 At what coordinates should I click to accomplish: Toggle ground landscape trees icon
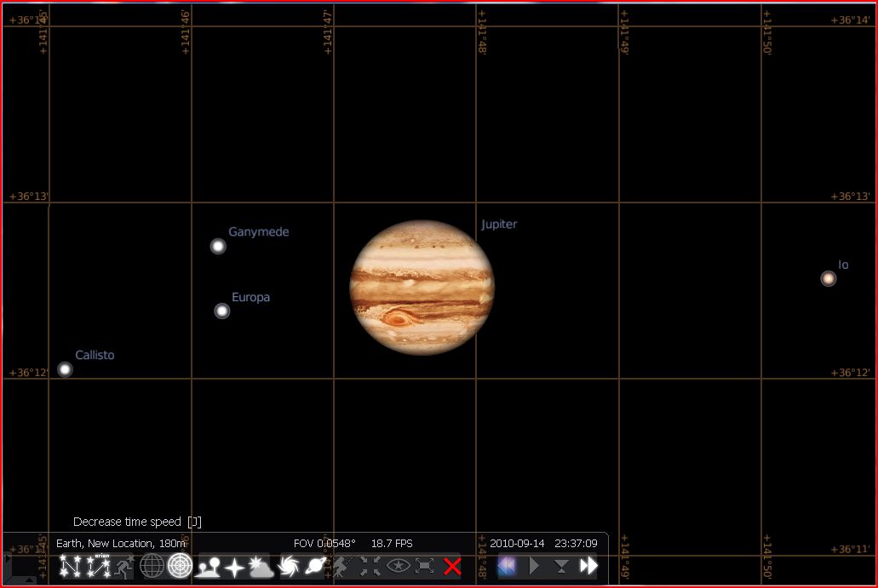click(208, 568)
